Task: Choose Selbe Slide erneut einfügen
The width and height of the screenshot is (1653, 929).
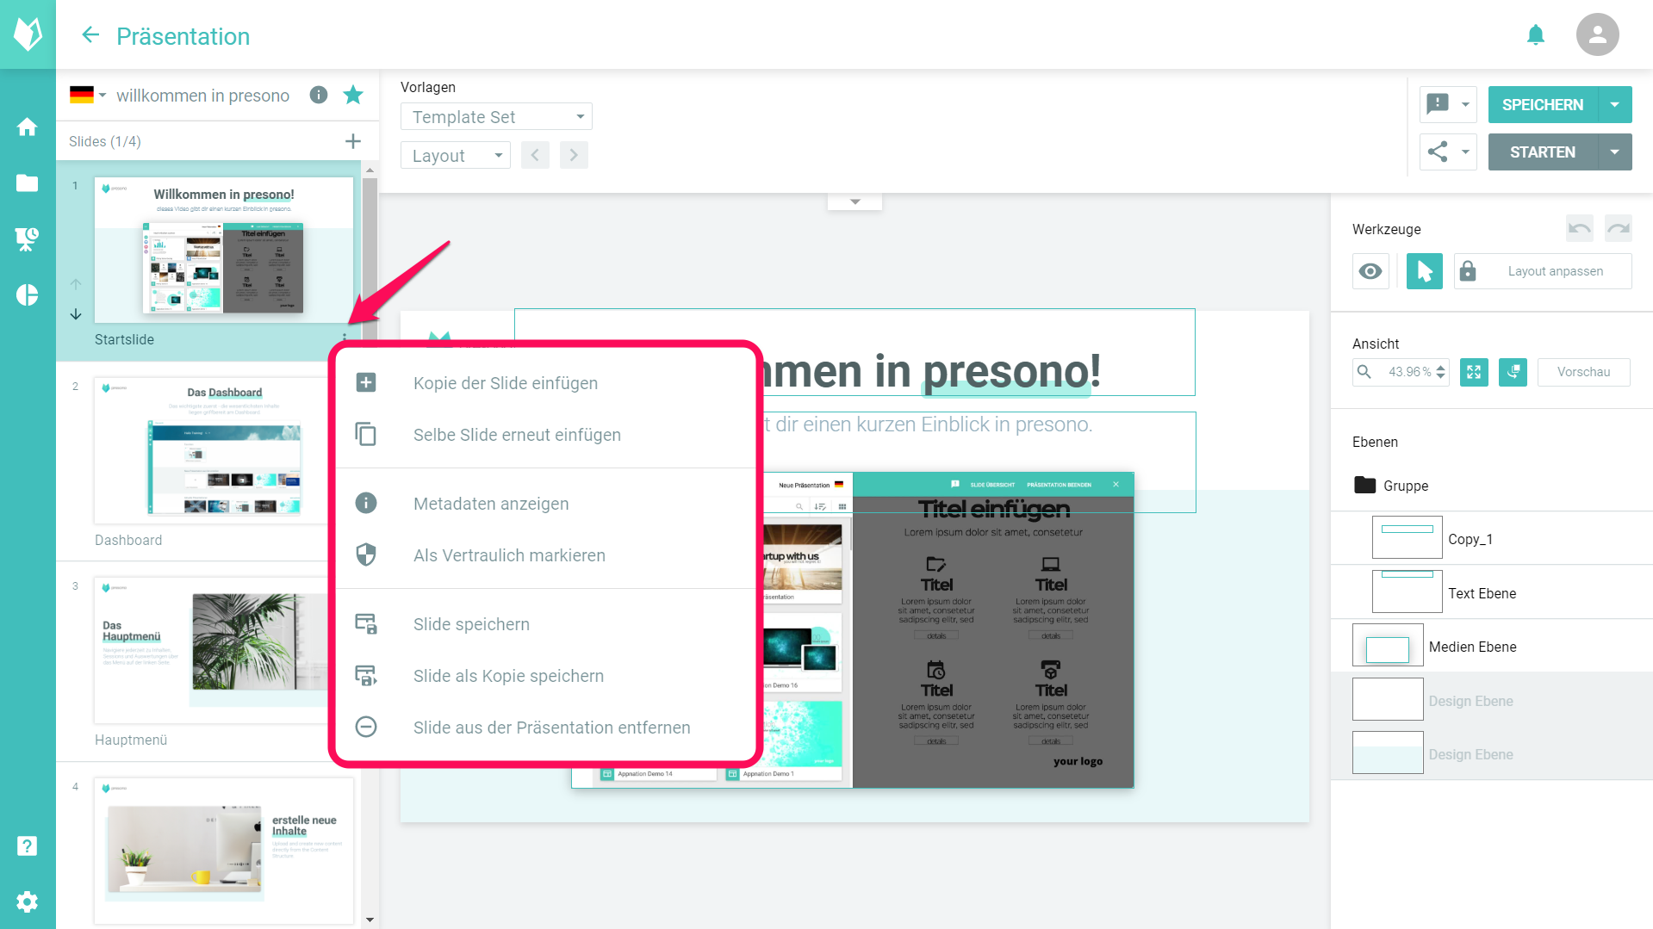Action: (545, 435)
